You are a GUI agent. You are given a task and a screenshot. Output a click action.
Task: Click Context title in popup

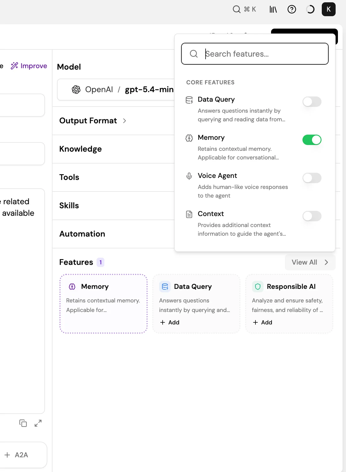211,214
